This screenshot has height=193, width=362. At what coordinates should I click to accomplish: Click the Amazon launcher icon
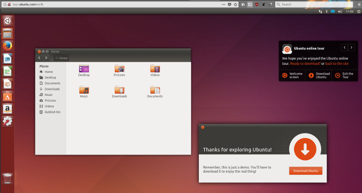tap(8, 108)
